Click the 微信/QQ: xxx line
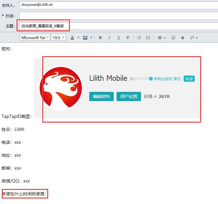Screen dimensions: 218x204 tap(16, 181)
